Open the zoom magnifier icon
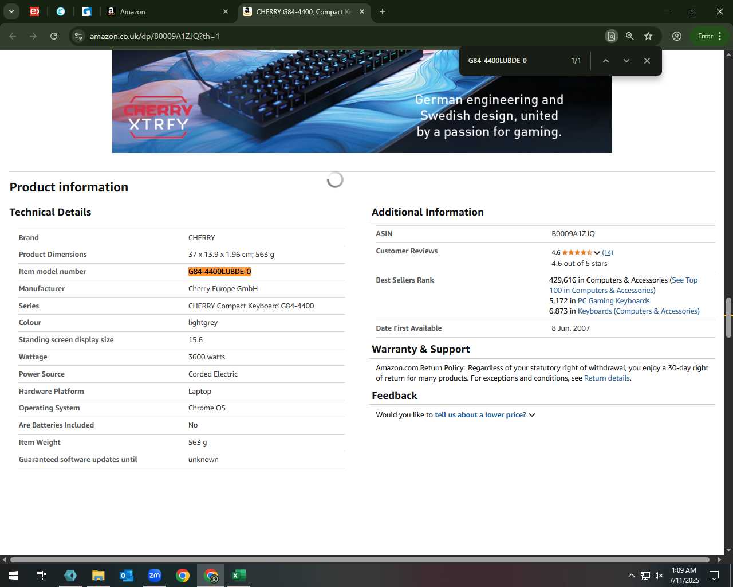Viewport: 733px width, 587px height. (x=630, y=36)
